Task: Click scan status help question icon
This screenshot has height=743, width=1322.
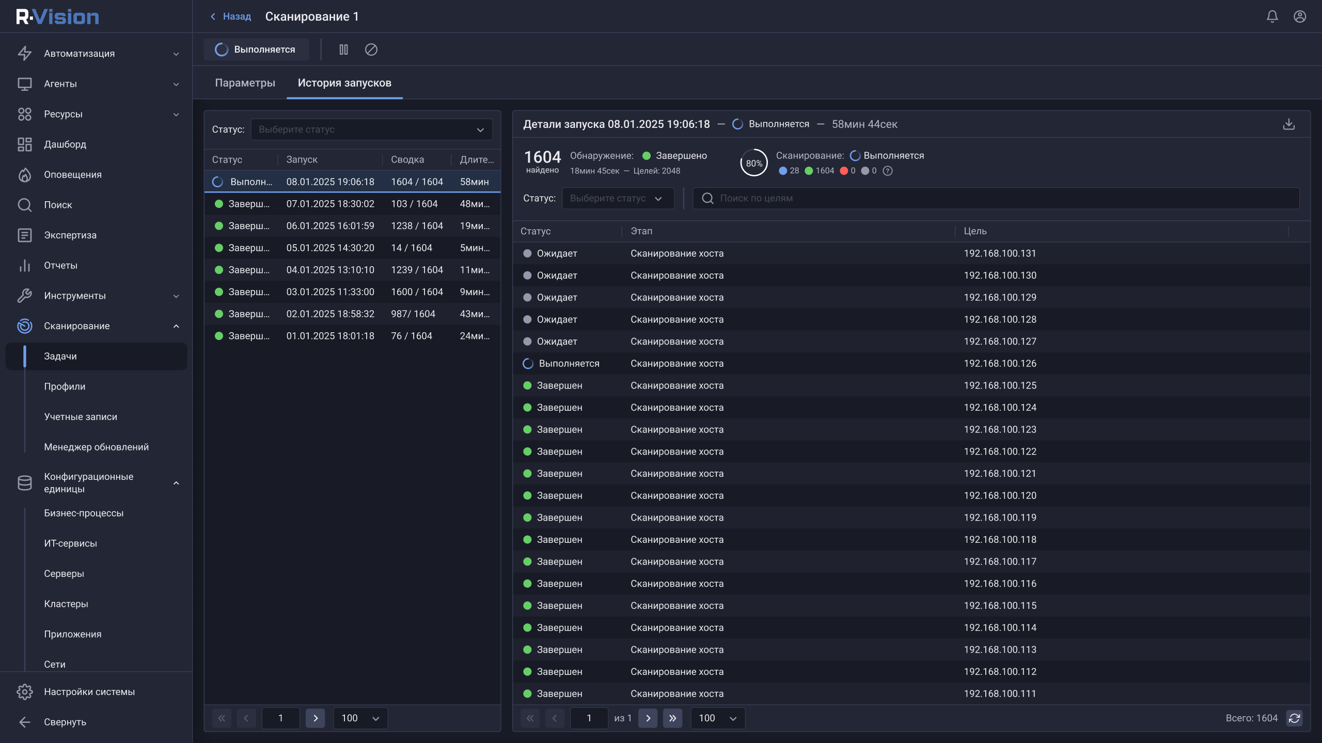Action: click(x=888, y=171)
